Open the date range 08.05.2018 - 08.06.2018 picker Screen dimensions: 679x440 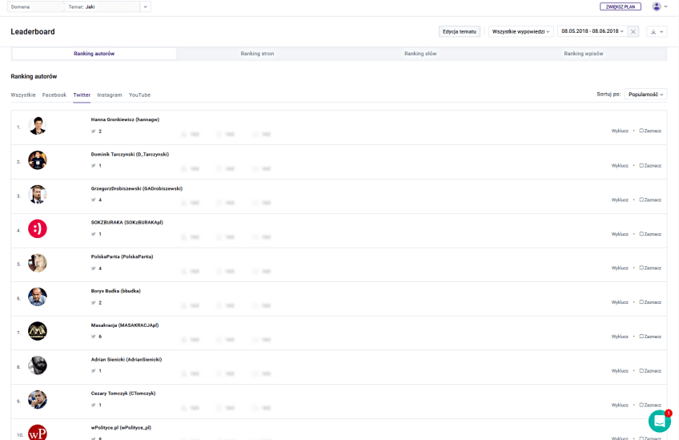592,32
